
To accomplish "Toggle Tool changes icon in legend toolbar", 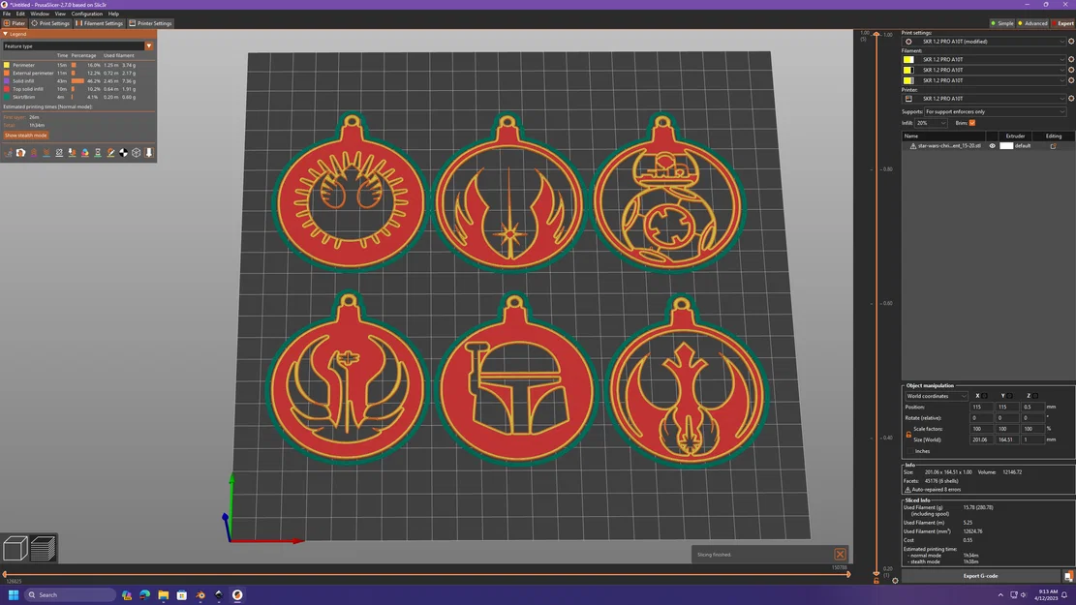I will 72,153.
